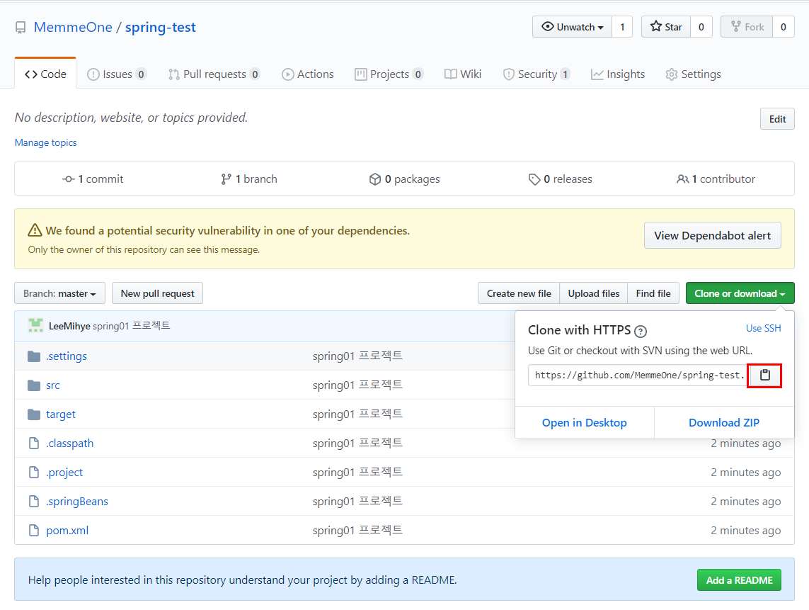Click the repository book icon beside MemmeOne

click(20, 28)
